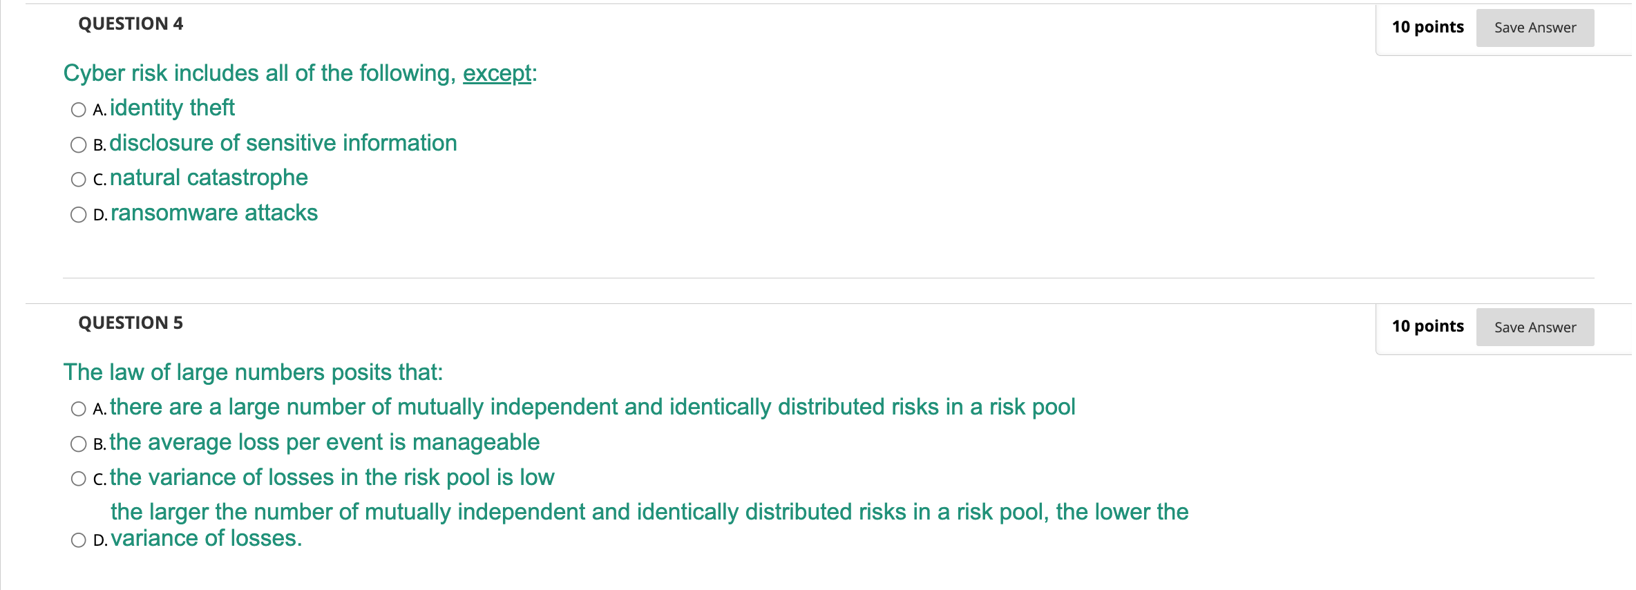Select answer D ransomware attacks
Screen dimensions: 1636x590
78,214
